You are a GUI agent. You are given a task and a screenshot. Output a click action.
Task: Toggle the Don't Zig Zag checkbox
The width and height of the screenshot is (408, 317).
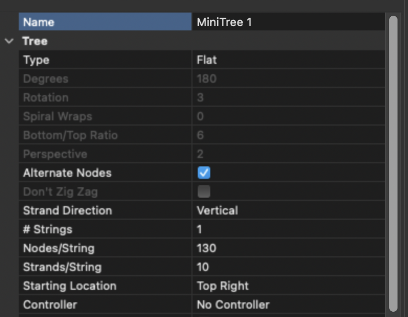(x=204, y=191)
